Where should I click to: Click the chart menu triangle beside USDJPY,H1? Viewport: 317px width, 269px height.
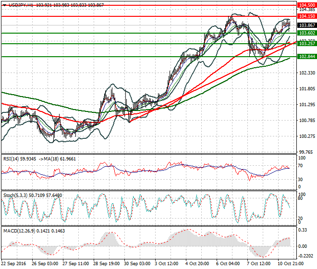(x=4, y=5)
